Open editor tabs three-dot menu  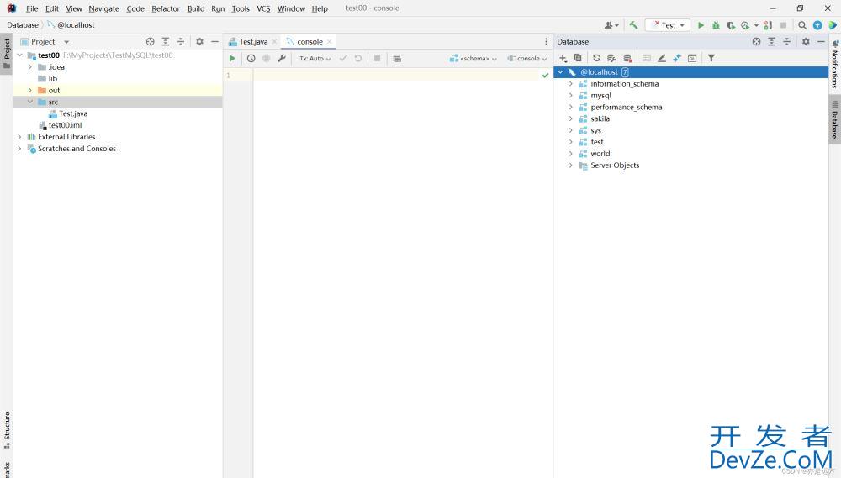coord(546,42)
